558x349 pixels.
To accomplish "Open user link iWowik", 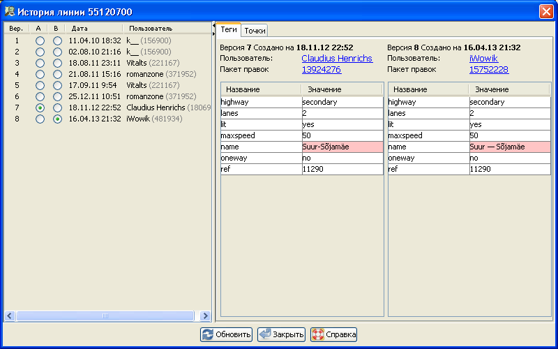I will (x=483, y=59).
